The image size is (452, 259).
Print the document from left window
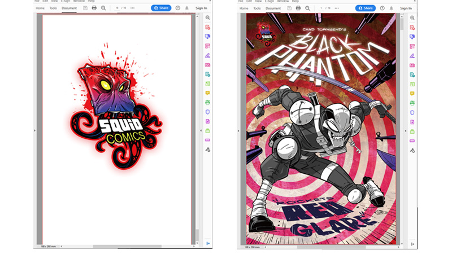point(94,8)
